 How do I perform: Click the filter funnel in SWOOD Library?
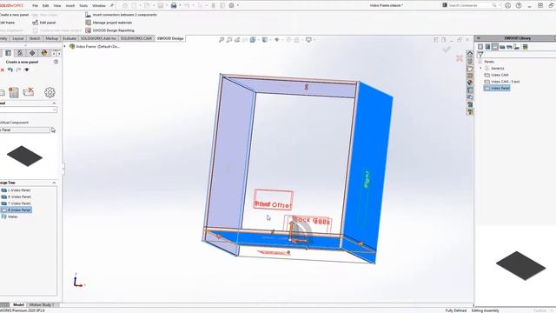(x=480, y=54)
